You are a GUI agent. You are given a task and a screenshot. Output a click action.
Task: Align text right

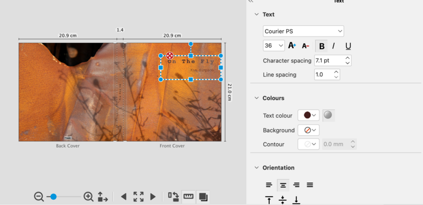[297, 185]
